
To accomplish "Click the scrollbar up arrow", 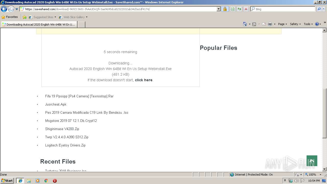I will coord(324,30).
